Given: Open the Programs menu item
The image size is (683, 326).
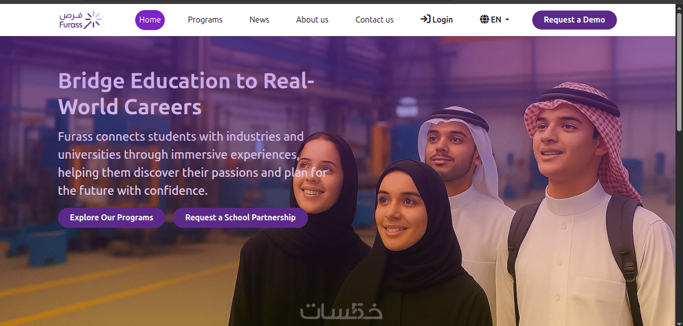Looking at the screenshot, I should click(x=205, y=20).
